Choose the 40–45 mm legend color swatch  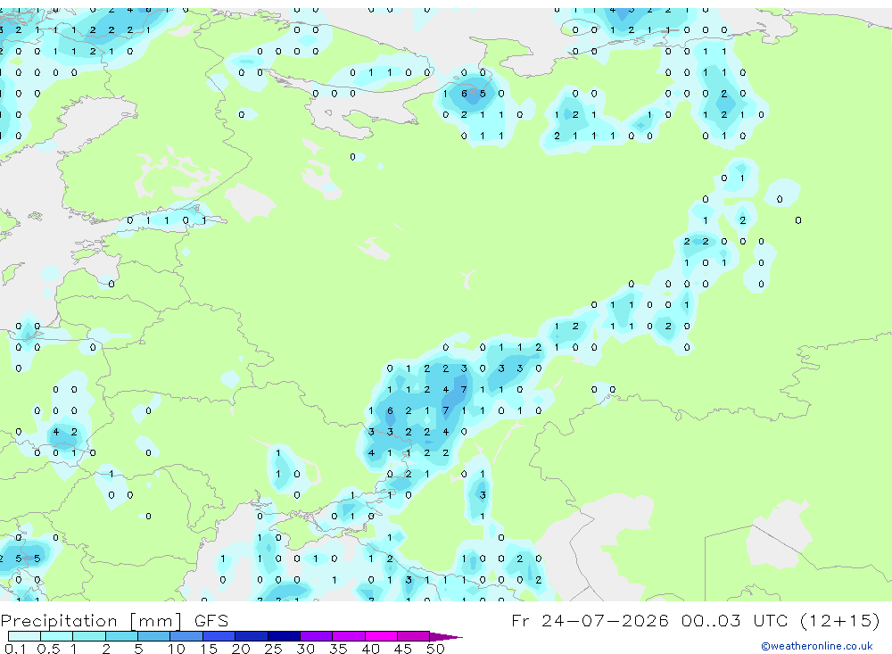tap(381, 636)
